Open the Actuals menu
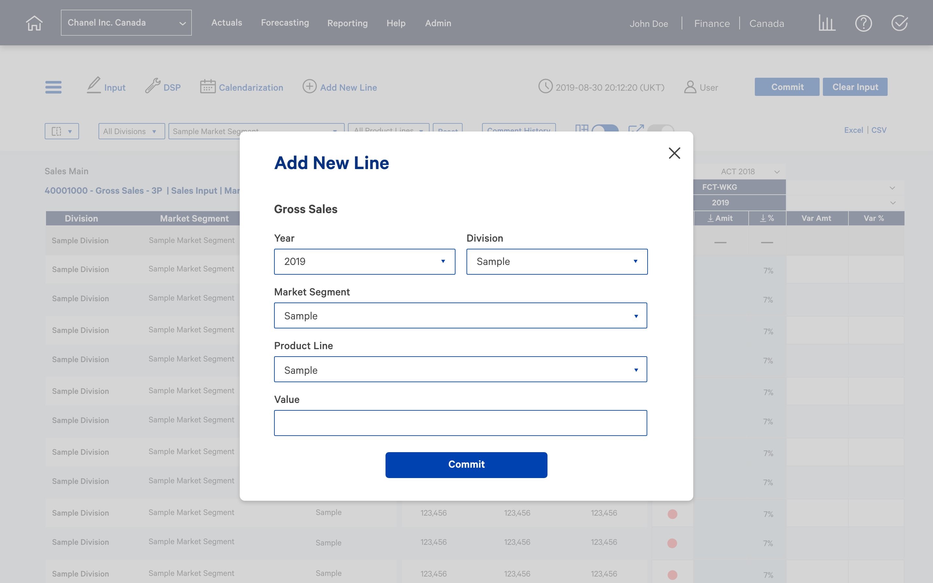The image size is (933, 583). click(227, 23)
